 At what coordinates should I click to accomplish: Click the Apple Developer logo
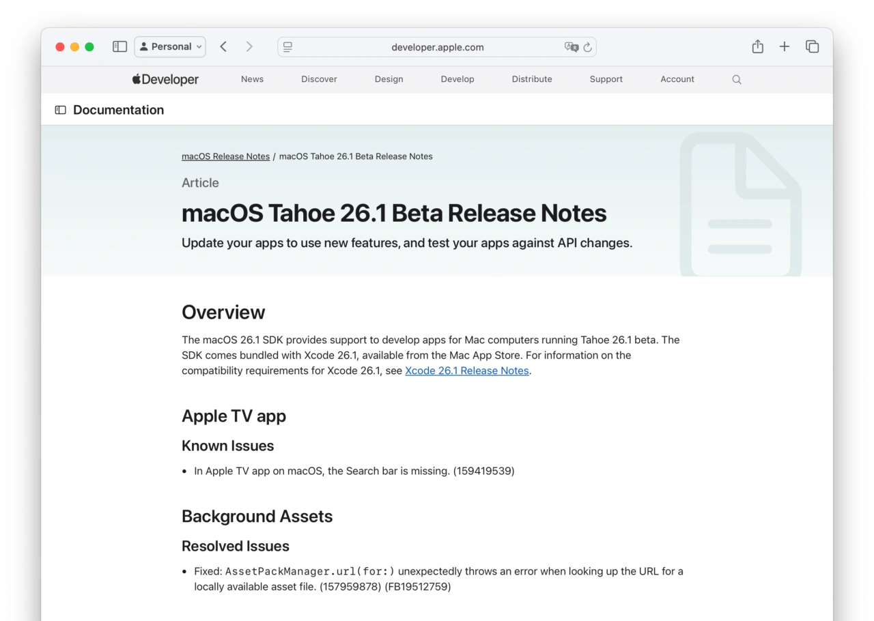[164, 79]
